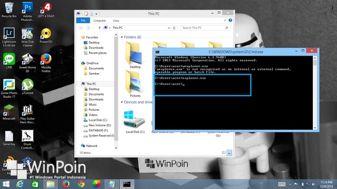
Task: Click navigation pane scroll down arrow
Action: pyautogui.click(x=116, y=148)
